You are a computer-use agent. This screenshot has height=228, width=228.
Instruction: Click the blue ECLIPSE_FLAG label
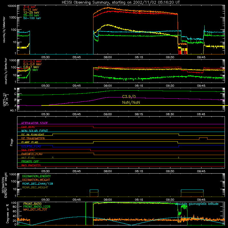(x=31, y=146)
